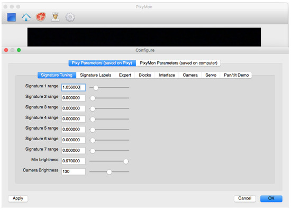Screen dimensions: 291x210
Task: Click the Signature 3 range slider knob
Action: (x=93, y=109)
